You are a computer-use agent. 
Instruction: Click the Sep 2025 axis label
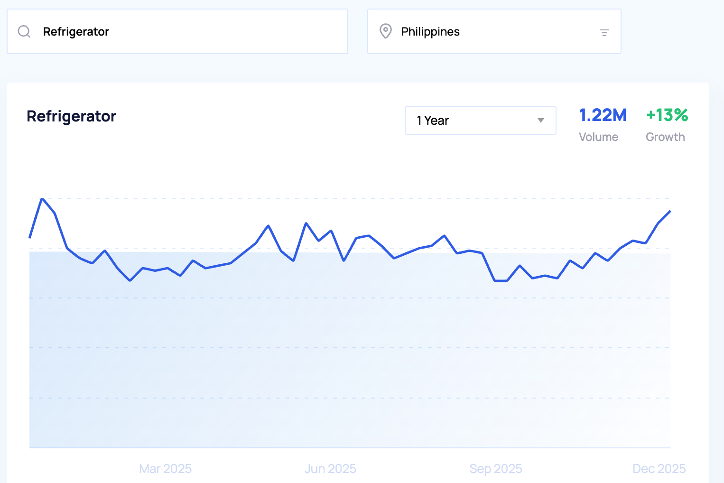(495, 469)
